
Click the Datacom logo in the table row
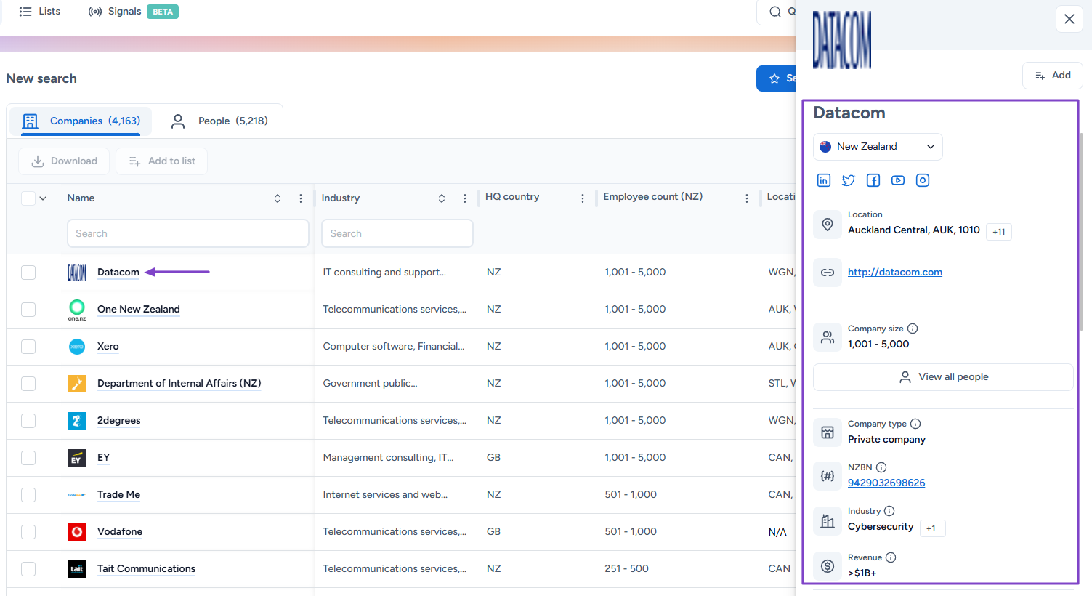click(77, 273)
